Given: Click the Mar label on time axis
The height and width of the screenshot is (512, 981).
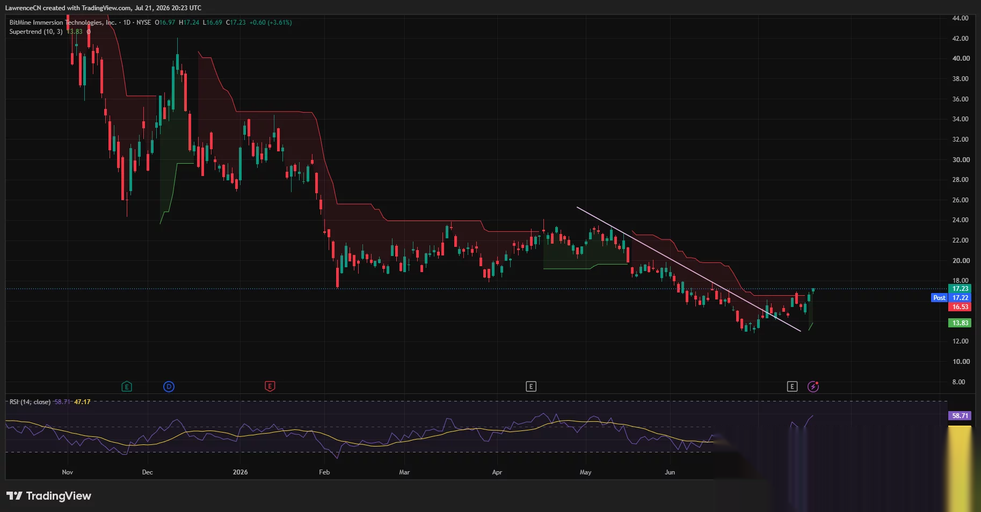Looking at the screenshot, I should pos(404,472).
